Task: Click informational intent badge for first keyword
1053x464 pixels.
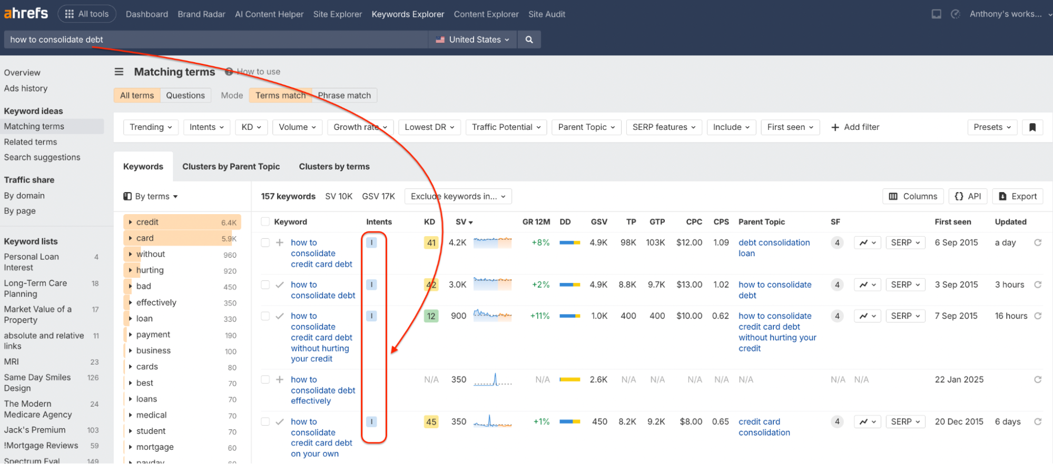Action: [371, 243]
